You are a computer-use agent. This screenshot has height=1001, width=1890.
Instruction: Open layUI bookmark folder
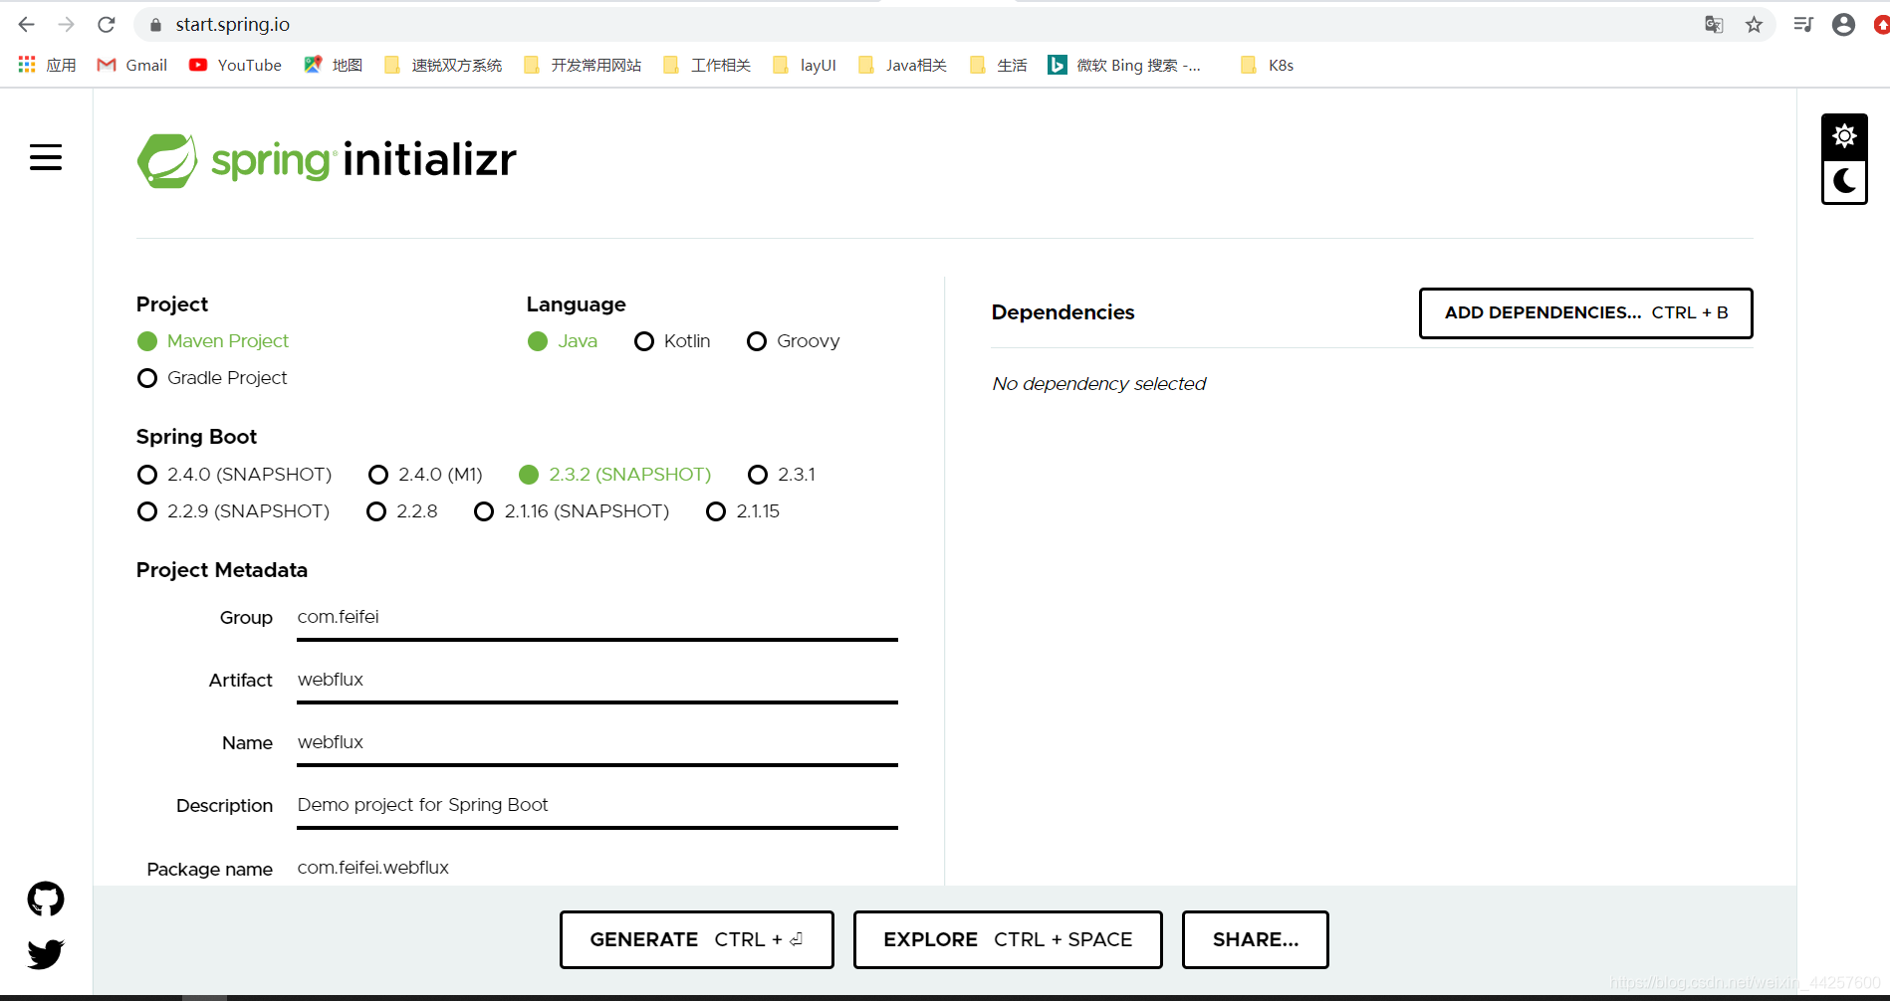click(805, 65)
